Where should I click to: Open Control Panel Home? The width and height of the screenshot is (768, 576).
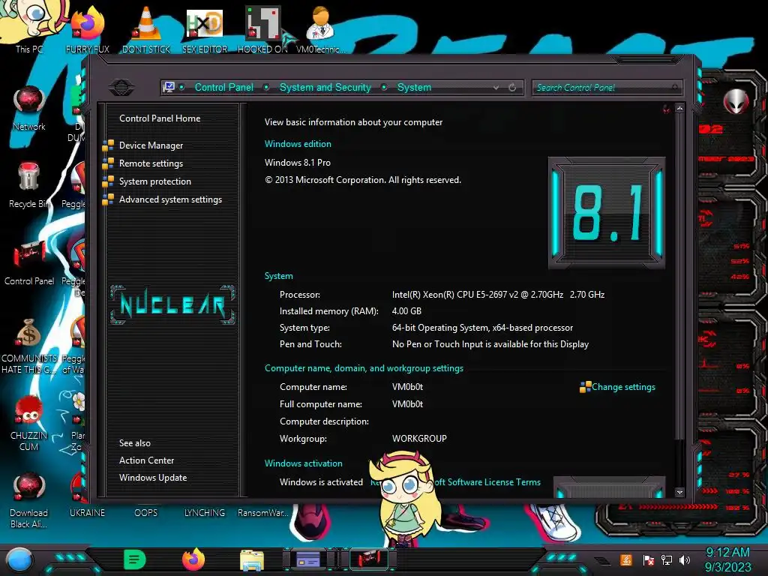[160, 118]
